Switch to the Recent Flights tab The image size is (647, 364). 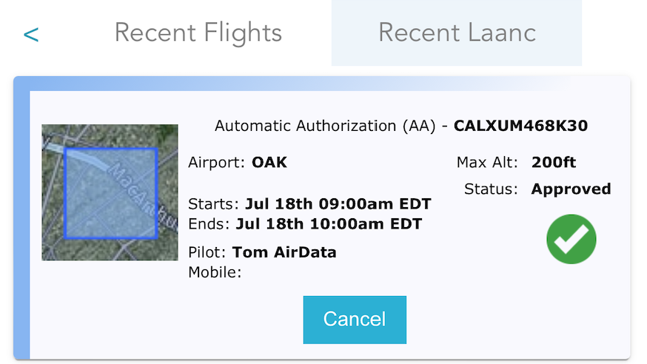198,33
